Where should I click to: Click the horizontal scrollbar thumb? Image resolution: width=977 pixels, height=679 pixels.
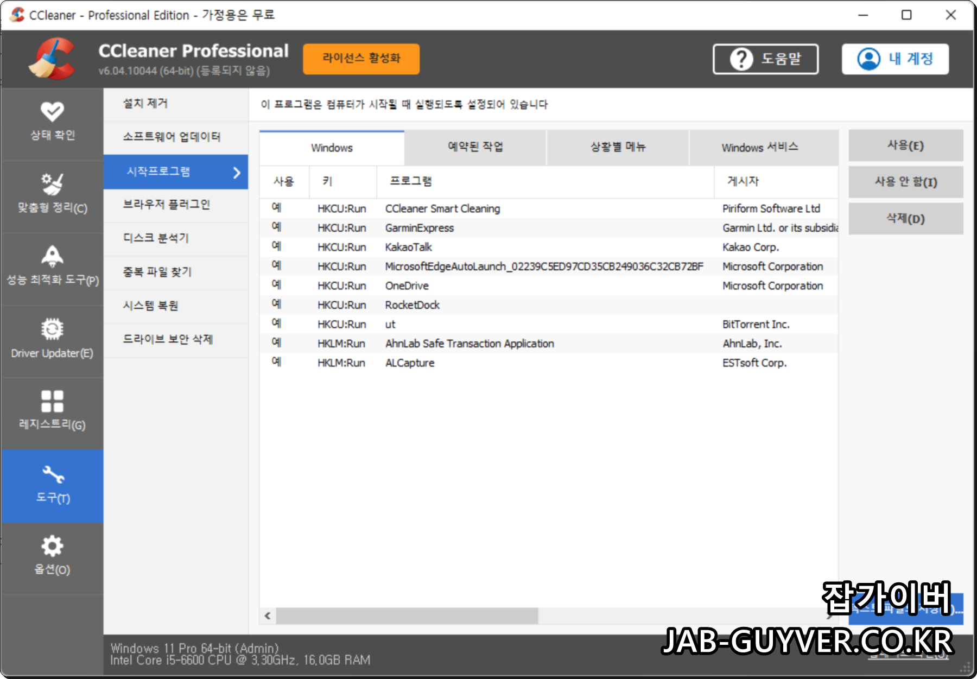(407, 616)
